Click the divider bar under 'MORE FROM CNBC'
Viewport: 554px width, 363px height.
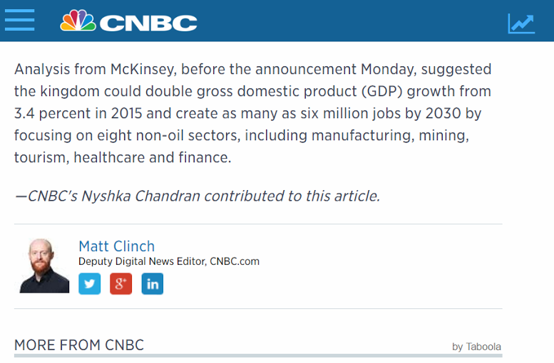click(x=258, y=356)
